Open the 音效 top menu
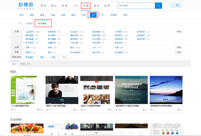The width and height of the screenshot is (201, 136). point(43,6)
